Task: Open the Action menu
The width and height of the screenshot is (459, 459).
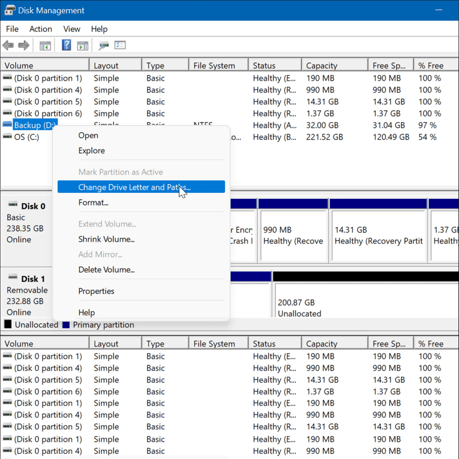Action: click(41, 29)
